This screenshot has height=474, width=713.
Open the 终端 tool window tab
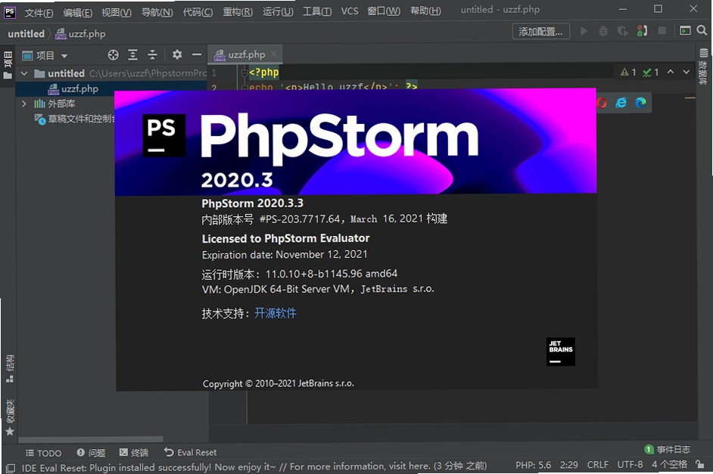(134, 453)
